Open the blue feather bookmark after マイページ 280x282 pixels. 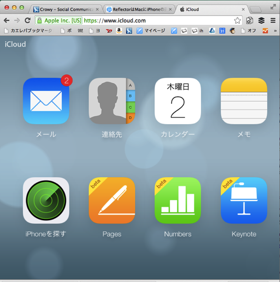[x=174, y=31]
